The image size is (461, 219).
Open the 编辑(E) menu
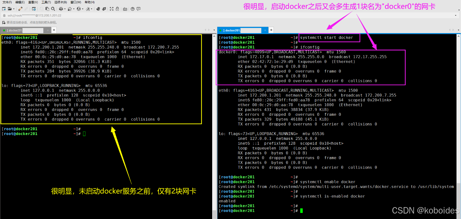pyautogui.click(x=20, y=2)
